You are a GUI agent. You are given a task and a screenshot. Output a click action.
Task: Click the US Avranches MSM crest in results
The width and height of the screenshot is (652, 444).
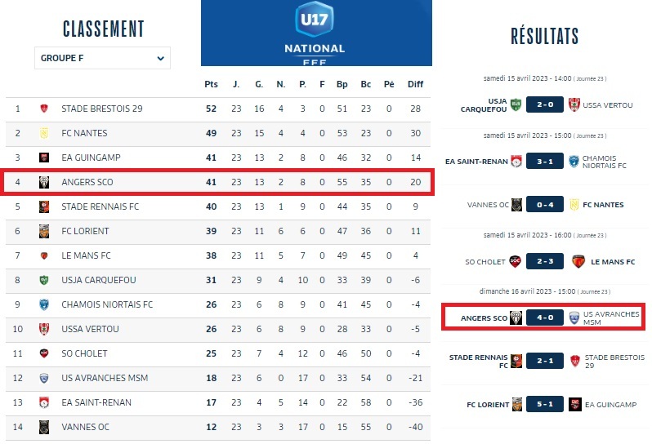[574, 317]
